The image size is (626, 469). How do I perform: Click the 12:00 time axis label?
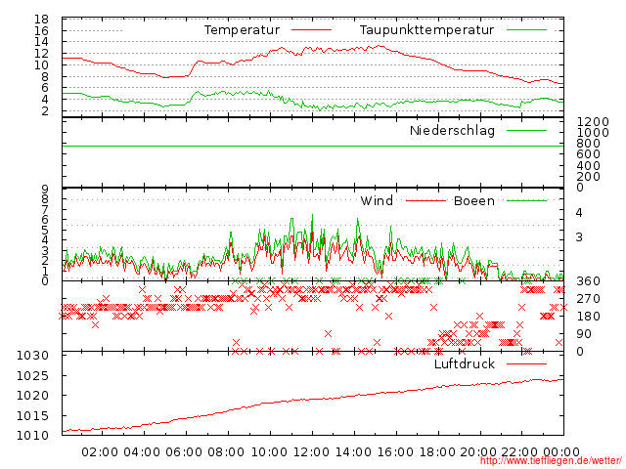(x=310, y=451)
